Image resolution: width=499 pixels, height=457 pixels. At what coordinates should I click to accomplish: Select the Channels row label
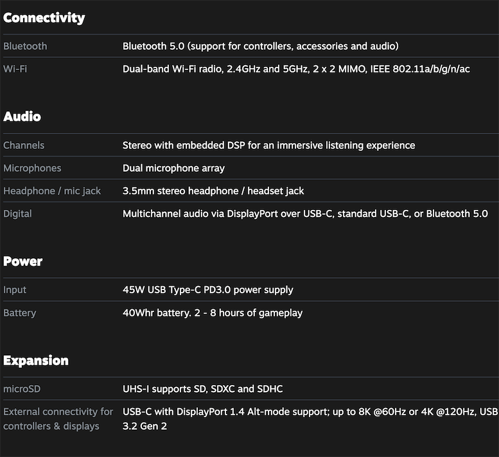click(24, 145)
